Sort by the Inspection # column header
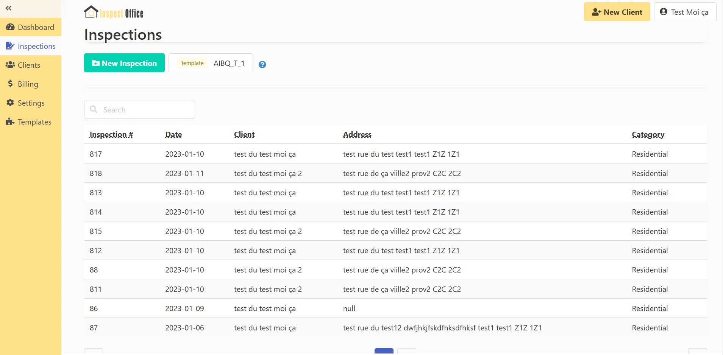The height and width of the screenshot is (355, 723). point(111,135)
